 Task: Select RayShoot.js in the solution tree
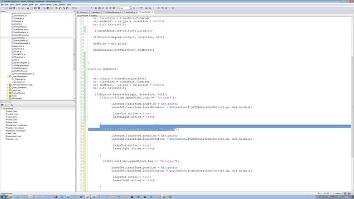pyautogui.click(x=19, y=49)
